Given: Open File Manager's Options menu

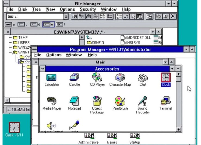Looking at the screenshot, I should coord(67,9).
